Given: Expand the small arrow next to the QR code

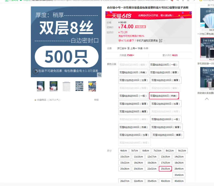Looking at the screenshot, I should pos(165,41).
